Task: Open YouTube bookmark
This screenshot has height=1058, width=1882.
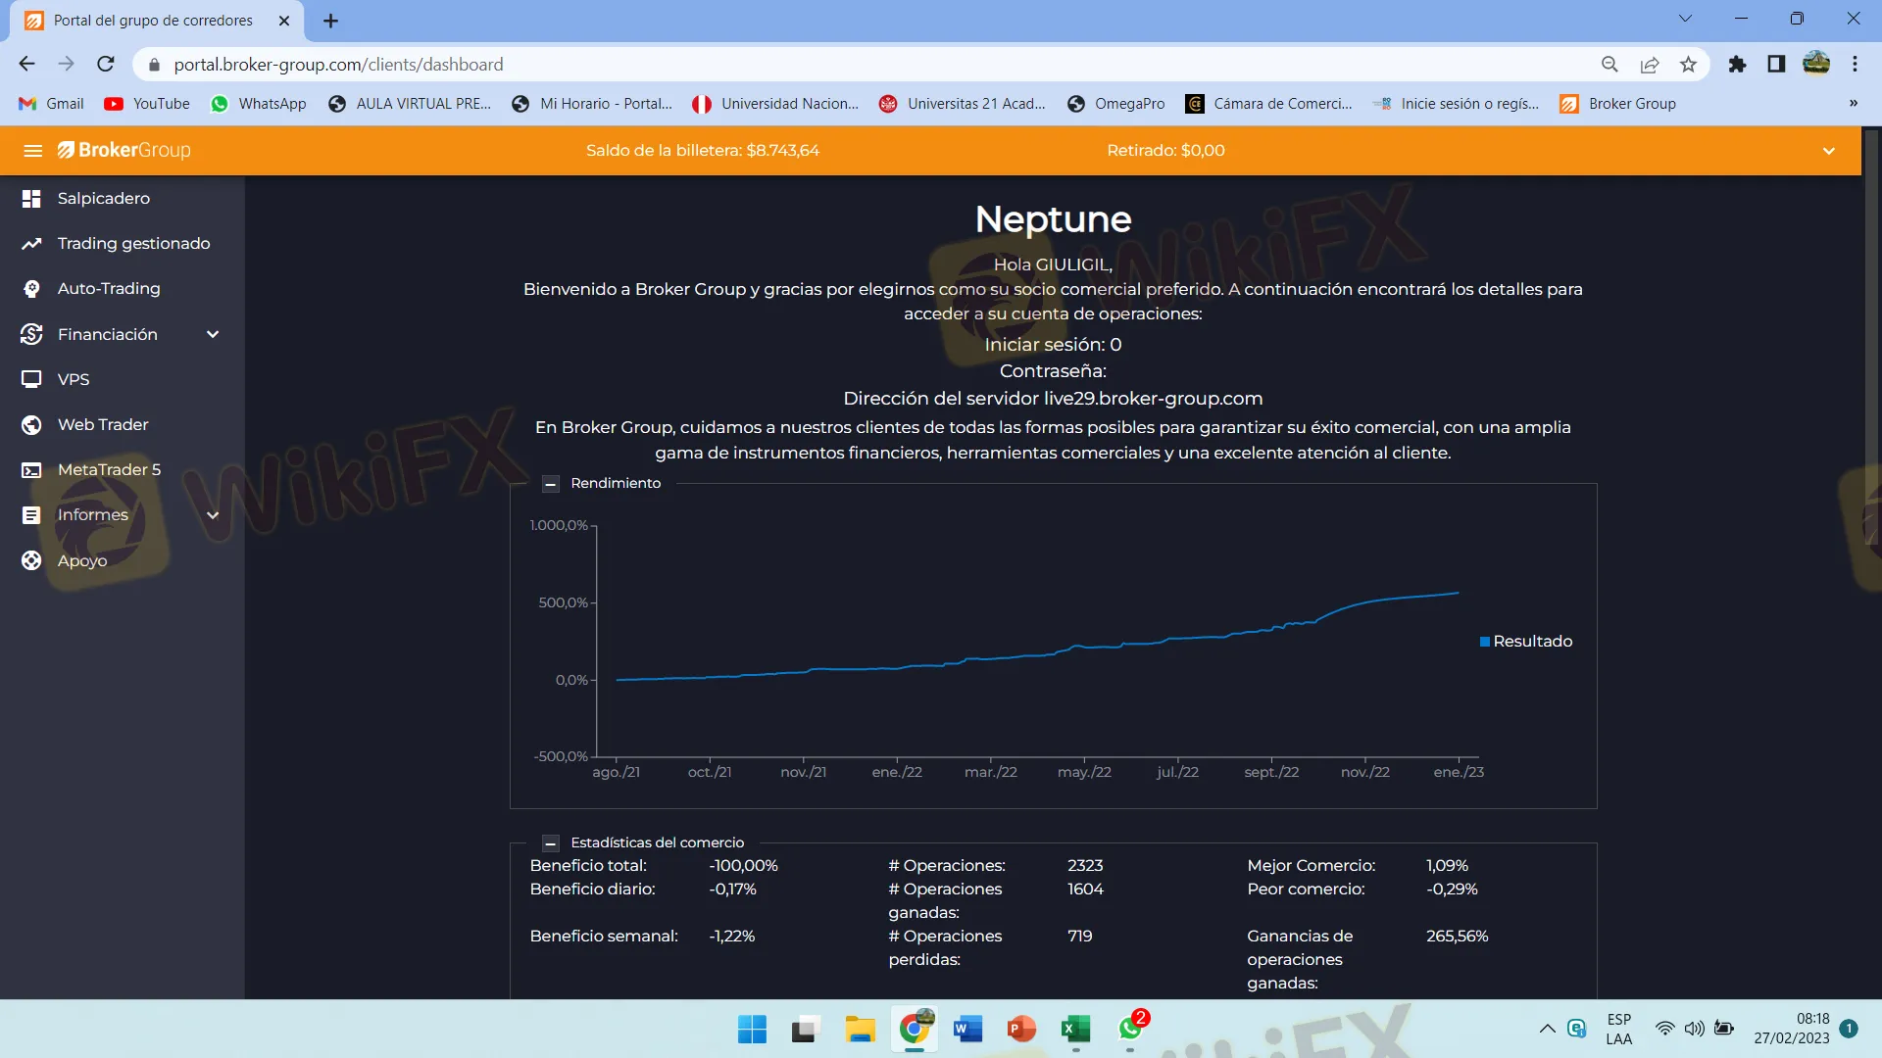Action: [x=147, y=104]
